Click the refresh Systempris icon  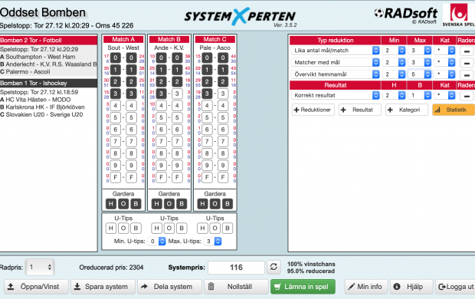pyautogui.click(x=274, y=267)
